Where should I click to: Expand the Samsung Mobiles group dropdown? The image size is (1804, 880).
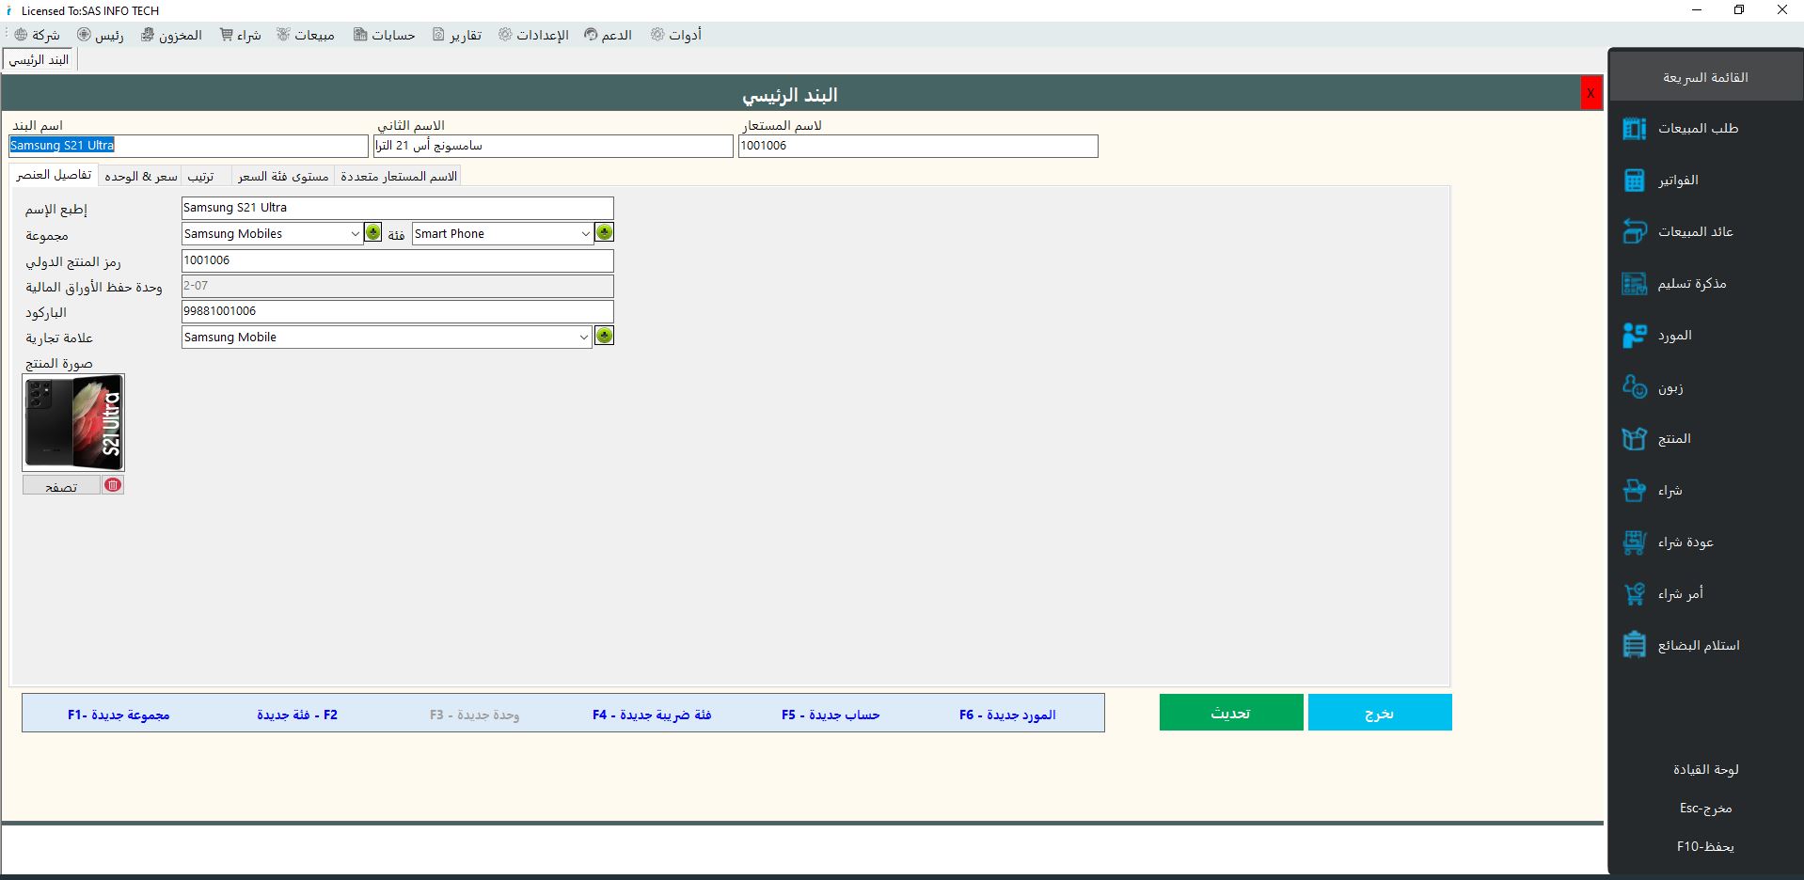355,234
